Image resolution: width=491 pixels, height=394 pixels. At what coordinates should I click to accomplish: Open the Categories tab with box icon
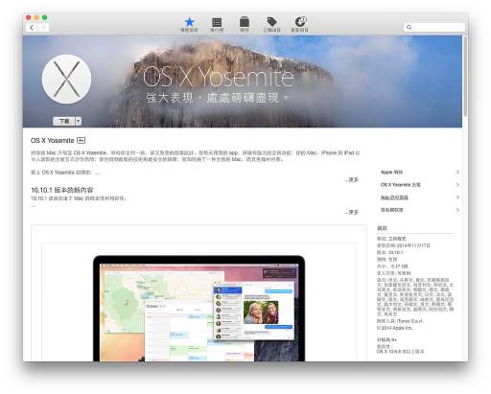(245, 24)
